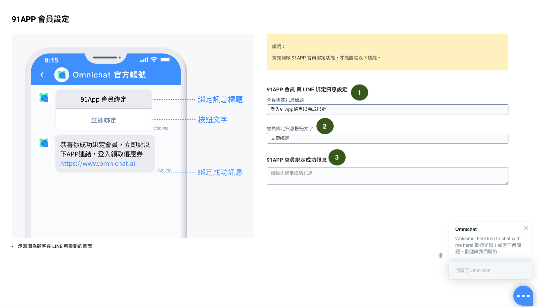Click the Wi-Fi icon in phone status bar
Viewport: 538px width, 307px height.
coord(154,59)
